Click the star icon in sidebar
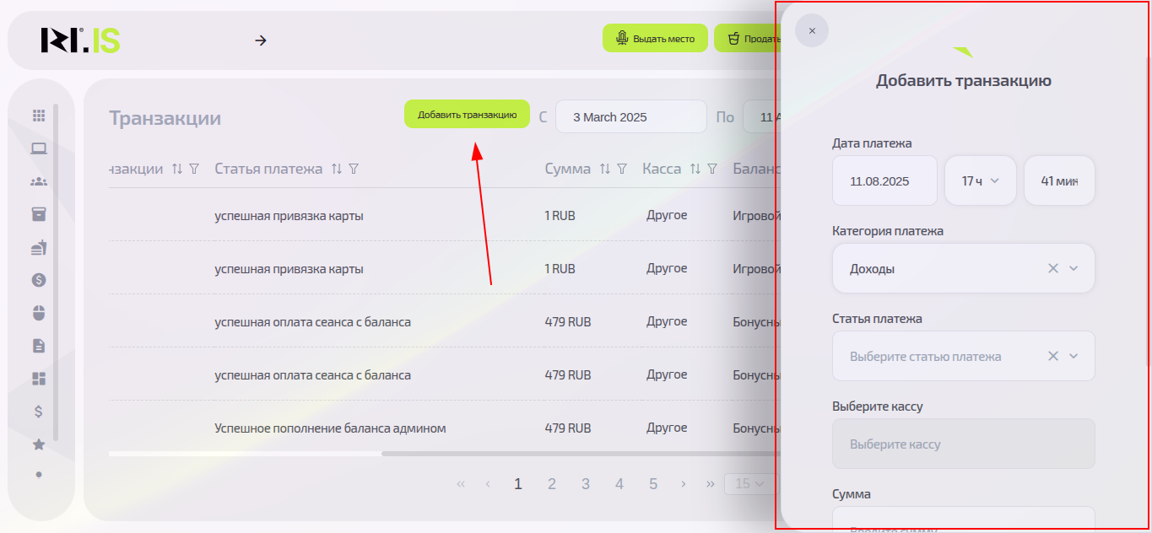Viewport: 1152px width, 533px height. 39,444
